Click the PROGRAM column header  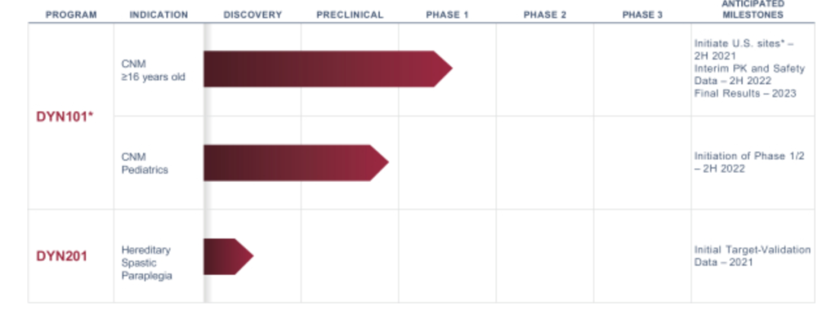(x=71, y=15)
